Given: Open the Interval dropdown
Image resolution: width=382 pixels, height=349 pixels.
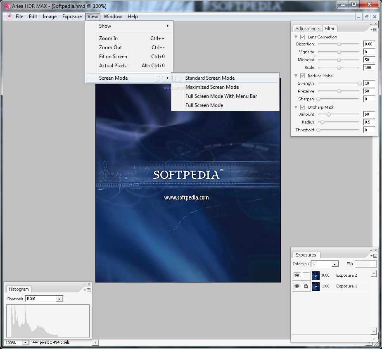Looking at the screenshot, I should point(335,264).
